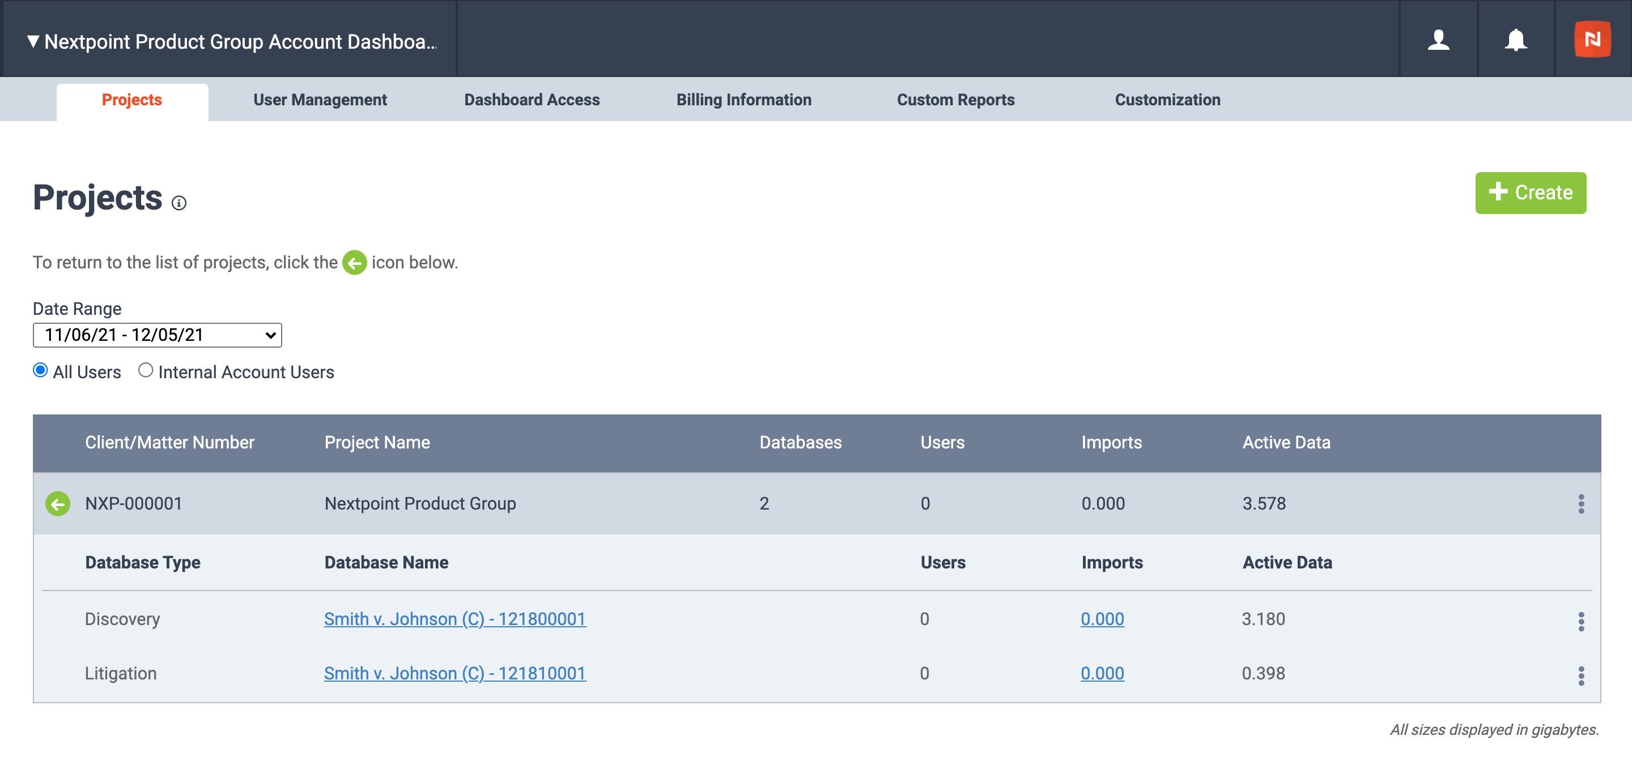Screen dimensions: 1632x757
Task: Click the Nextpoint Product Group project name
Action: coord(420,504)
